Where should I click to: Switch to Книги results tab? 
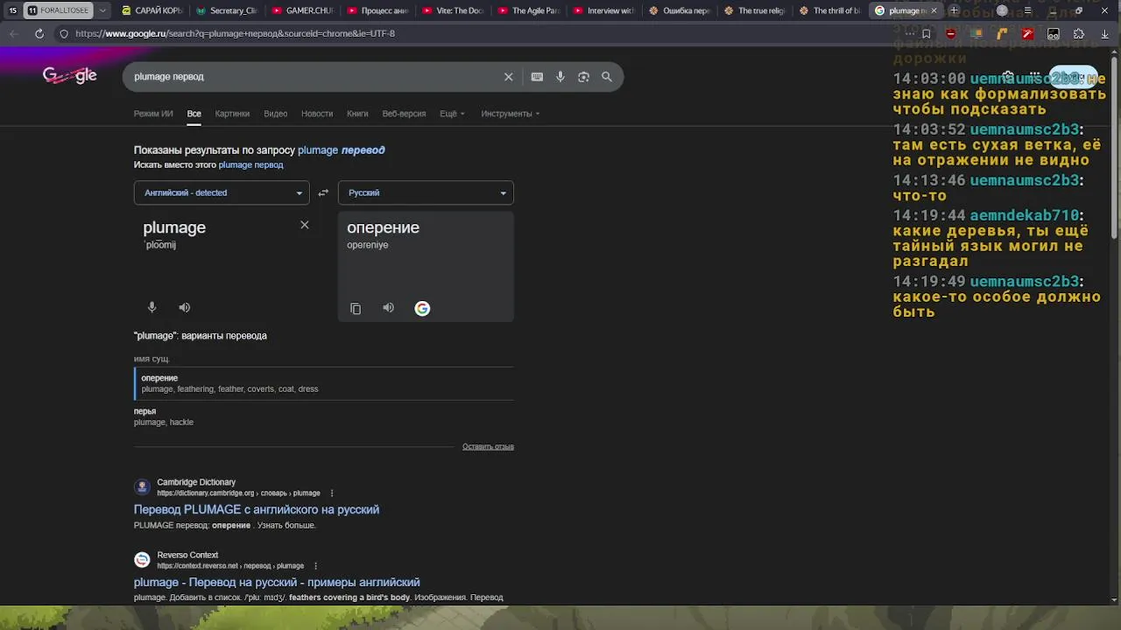(357, 114)
